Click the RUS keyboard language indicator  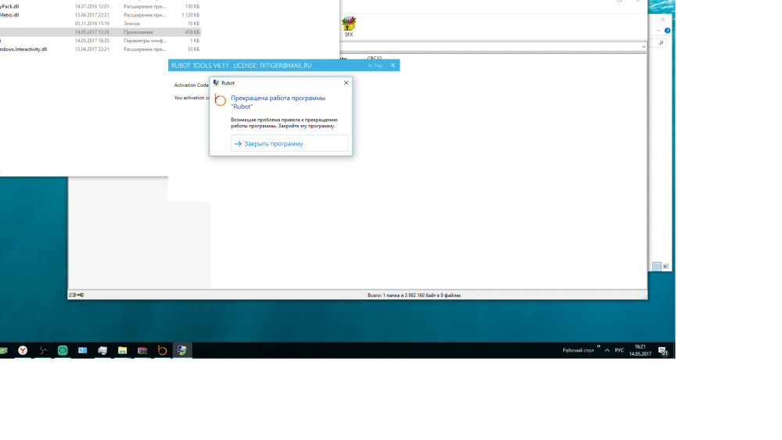click(619, 351)
